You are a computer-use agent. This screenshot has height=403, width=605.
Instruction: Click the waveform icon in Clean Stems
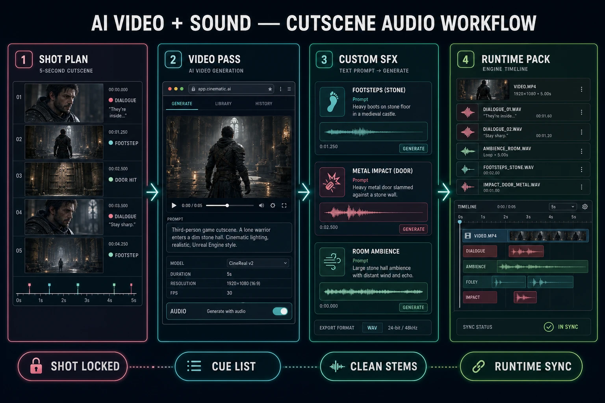[x=337, y=366]
